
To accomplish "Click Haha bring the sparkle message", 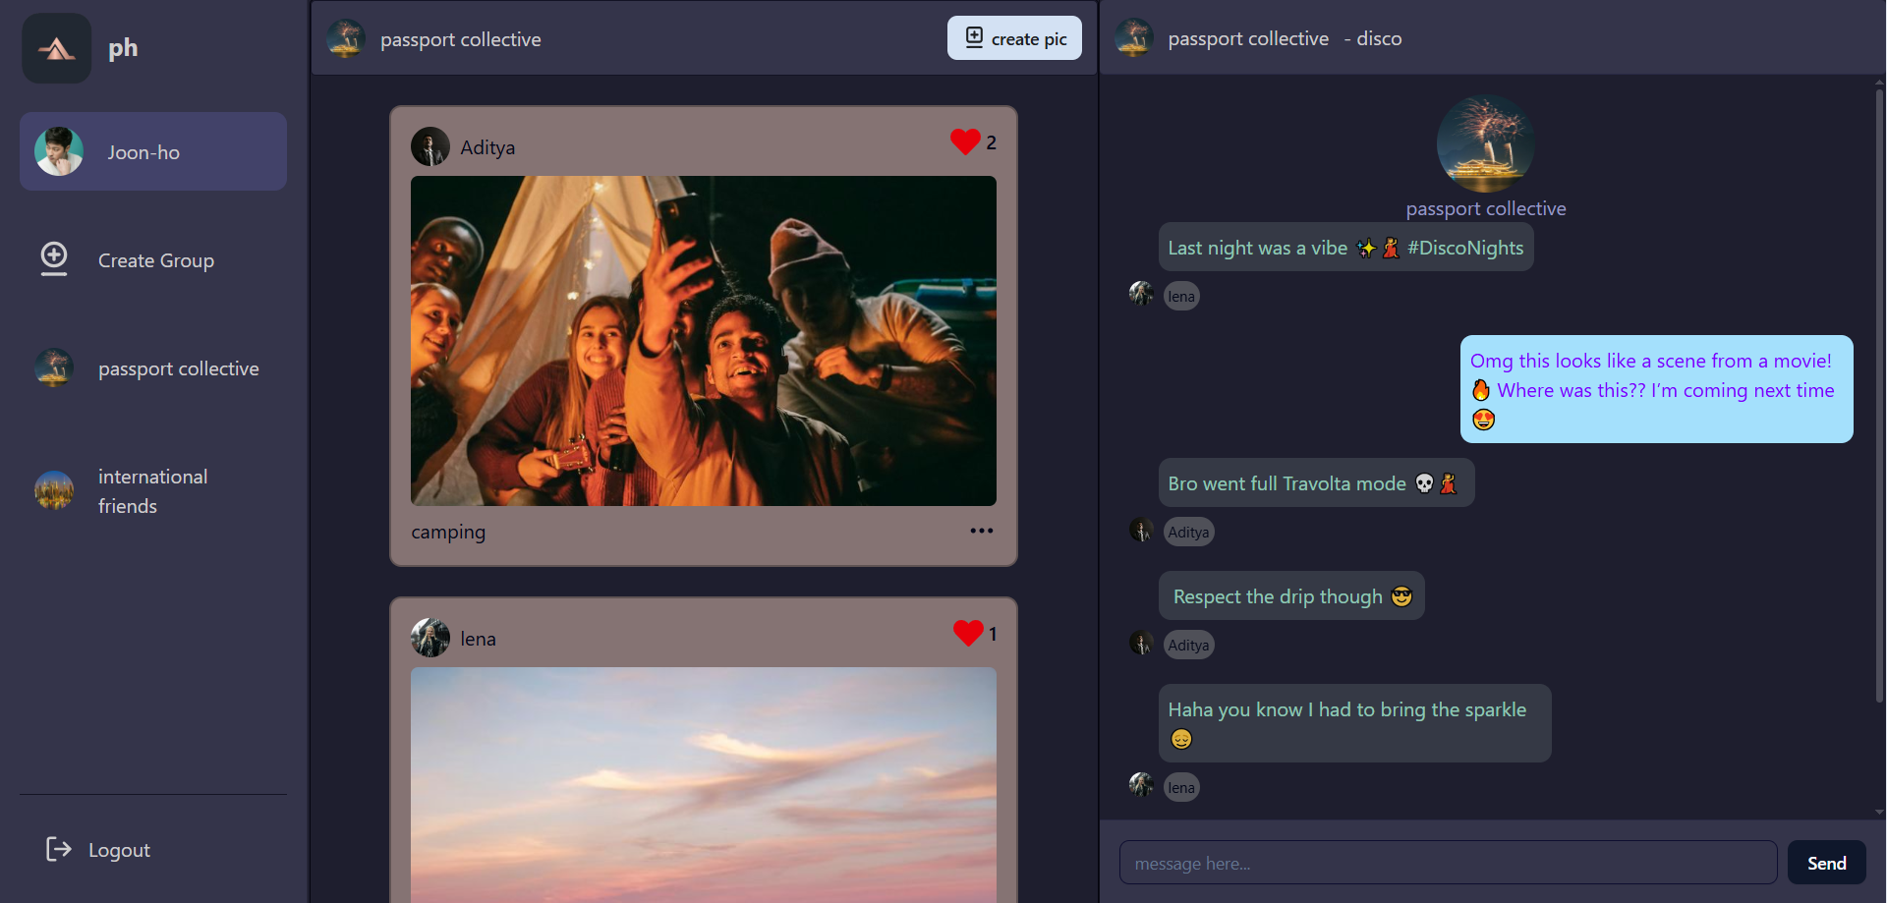I will pos(1354,723).
